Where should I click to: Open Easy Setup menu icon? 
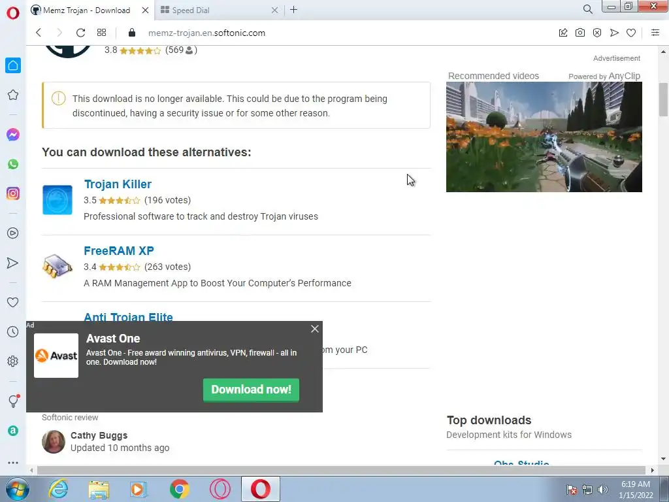click(655, 33)
